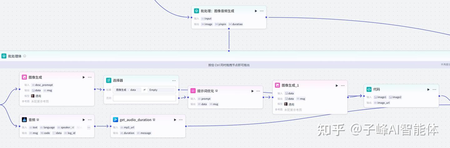450x148 pixels.
Task: Click the plugin badge next to 音频
Action: coord(38,120)
